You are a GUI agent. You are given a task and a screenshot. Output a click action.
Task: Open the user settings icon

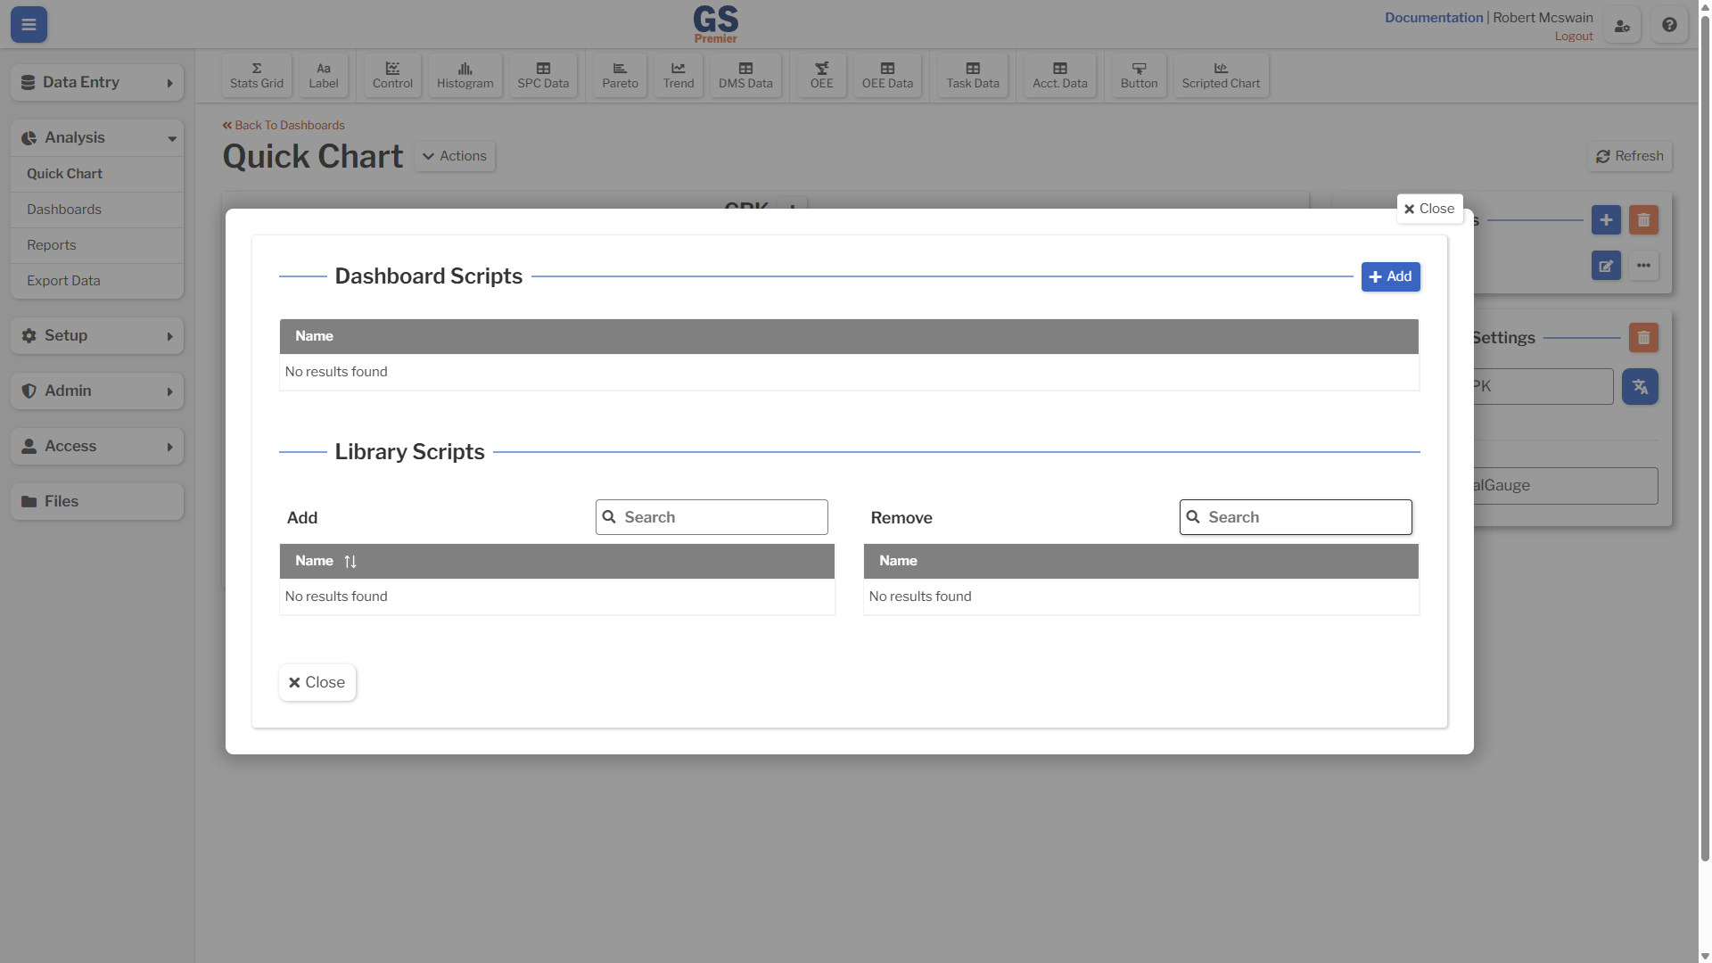point(1622,25)
